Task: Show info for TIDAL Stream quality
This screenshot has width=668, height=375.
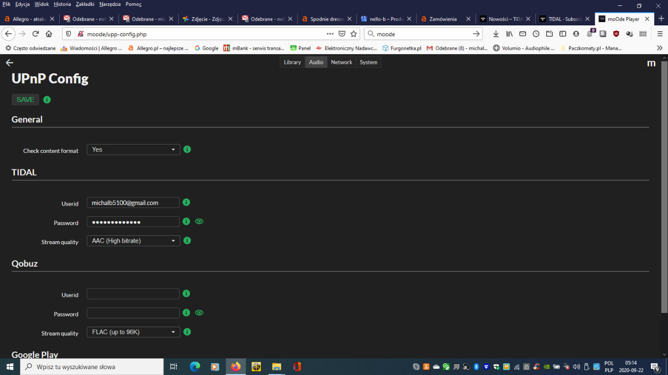Action: (187, 241)
